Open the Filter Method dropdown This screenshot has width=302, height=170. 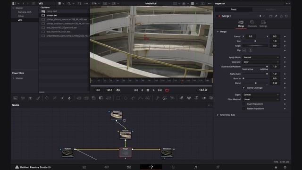(261, 99)
